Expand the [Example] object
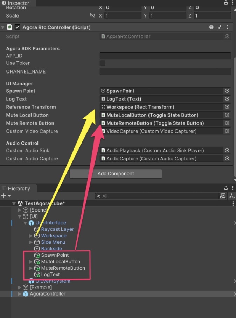The width and height of the screenshot is (236, 318). coord(20,288)
